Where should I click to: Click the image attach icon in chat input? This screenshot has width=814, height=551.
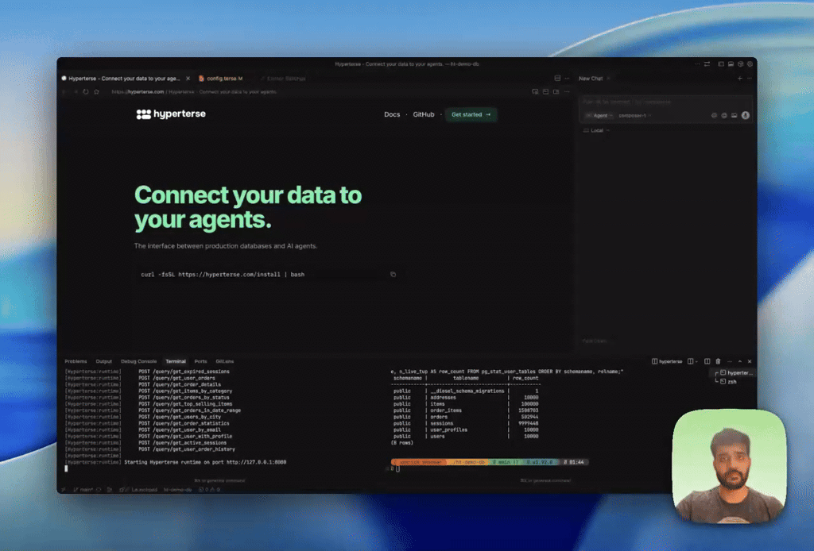tap(734, 116)
